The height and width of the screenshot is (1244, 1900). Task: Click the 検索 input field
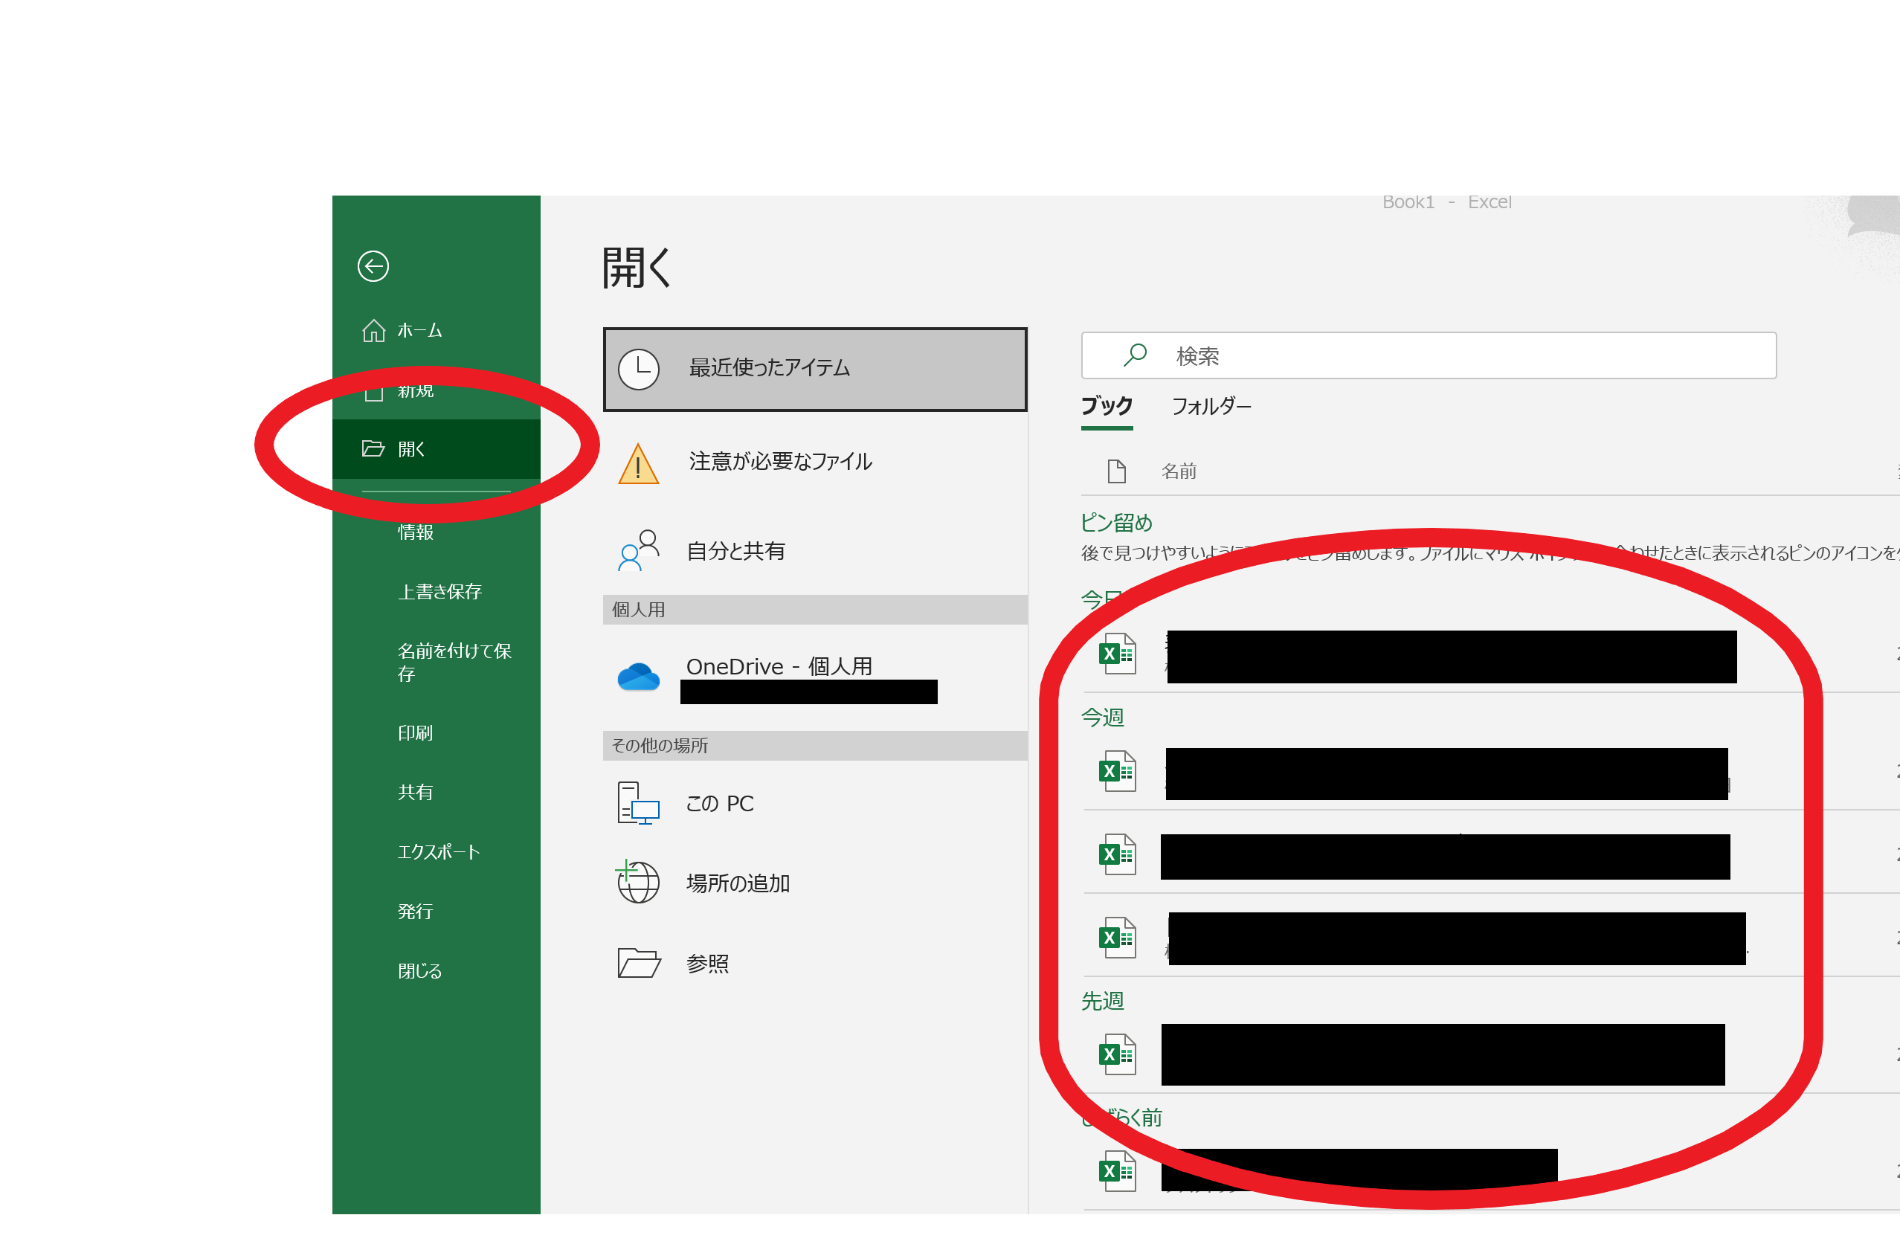[x=1429, y=355]
